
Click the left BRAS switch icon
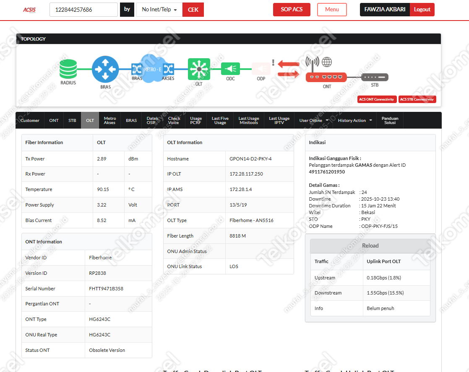pyautogui.click(x=137, y=69)
